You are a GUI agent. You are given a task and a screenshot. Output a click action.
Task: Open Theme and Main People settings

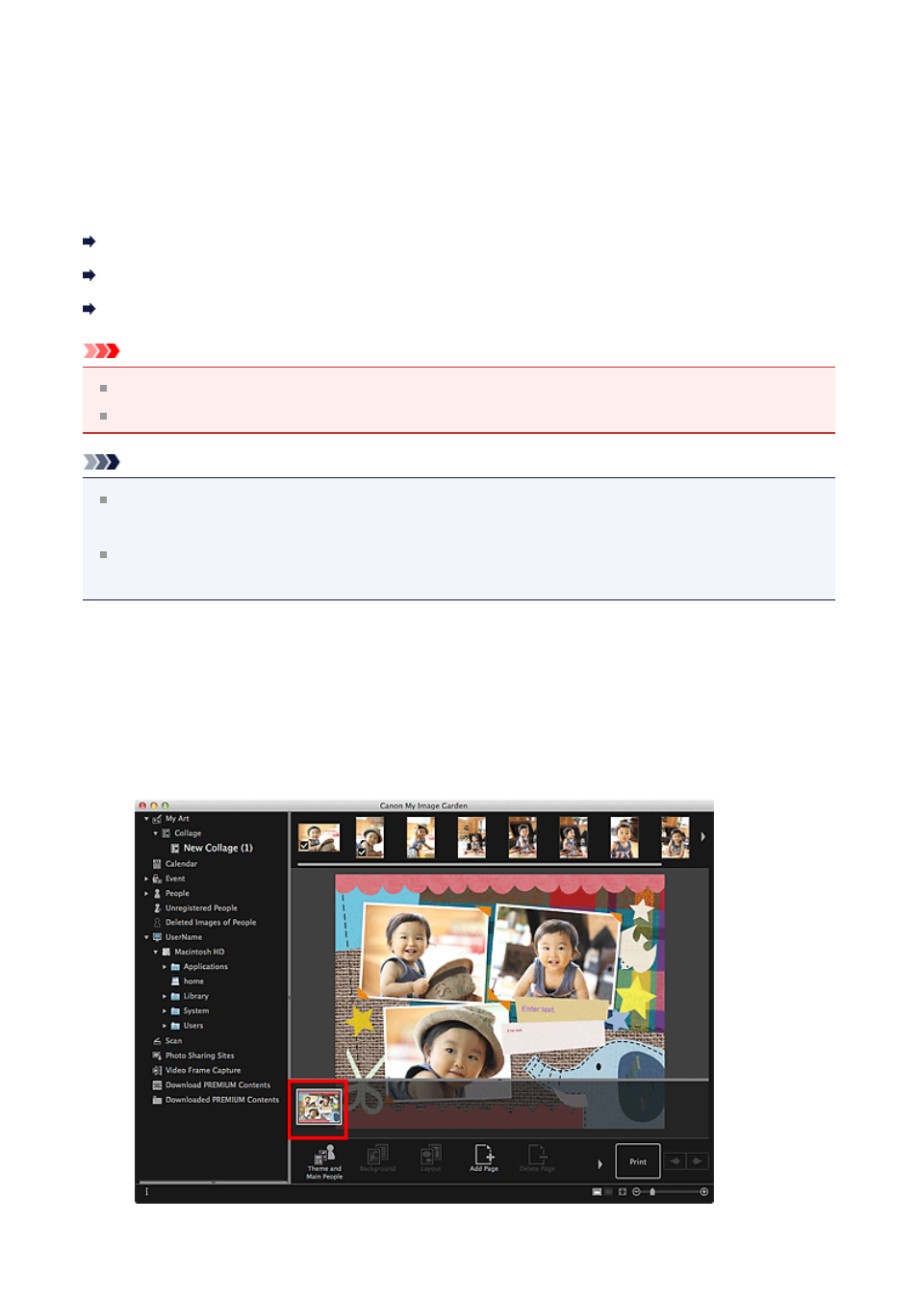click(324, 1161)
